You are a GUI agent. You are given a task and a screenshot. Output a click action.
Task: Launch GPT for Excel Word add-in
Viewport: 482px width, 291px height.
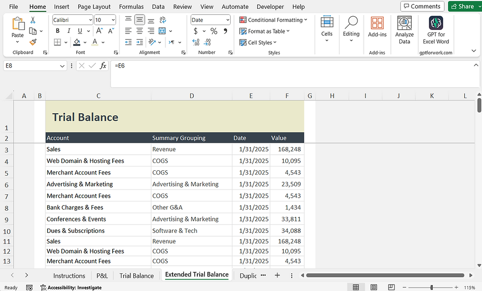click(436, 30)
